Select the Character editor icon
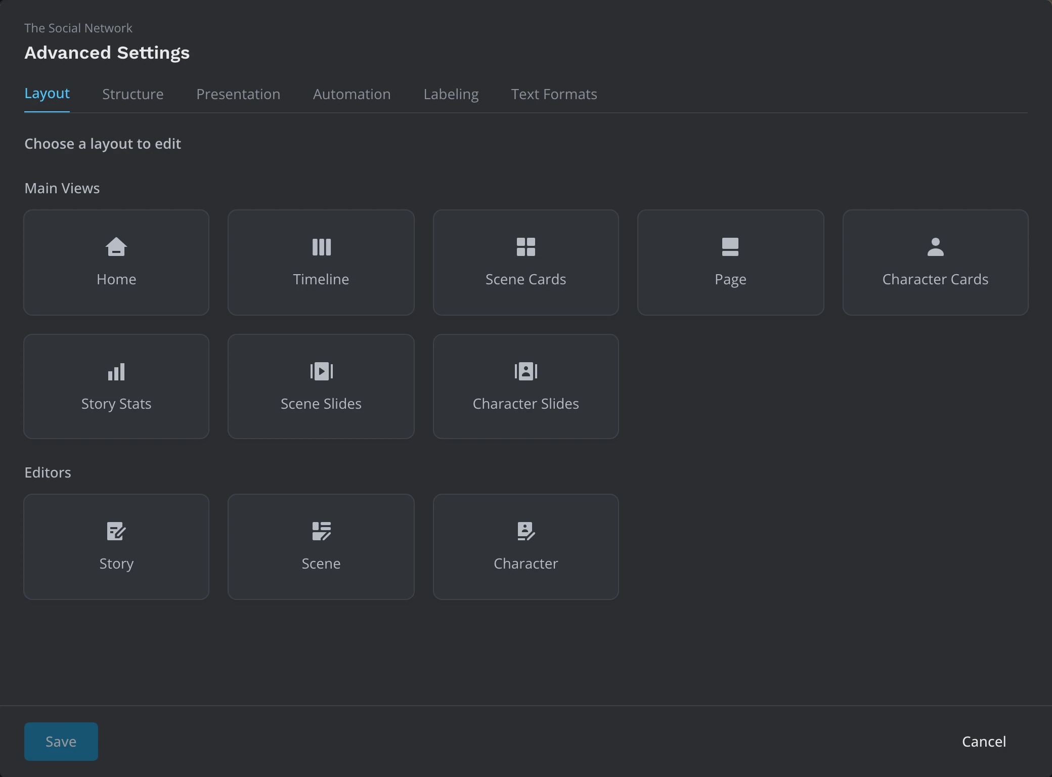 pyautogui.click(x=525, y=531)
